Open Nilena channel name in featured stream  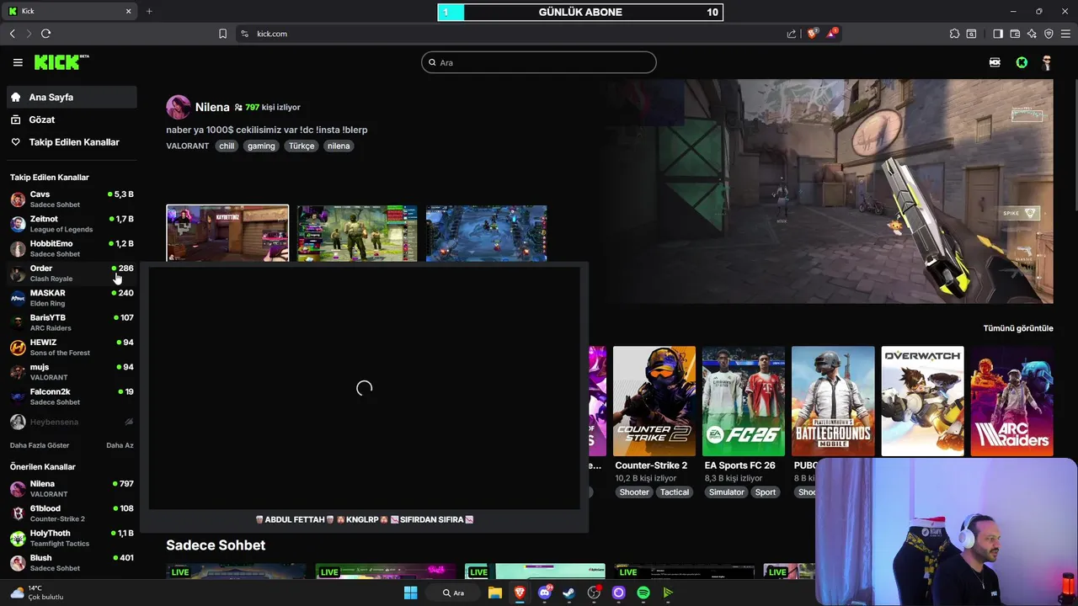212,107
